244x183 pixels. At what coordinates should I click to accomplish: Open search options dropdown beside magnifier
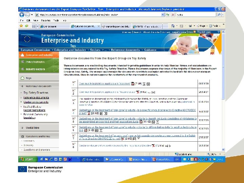tap(223, 15)
